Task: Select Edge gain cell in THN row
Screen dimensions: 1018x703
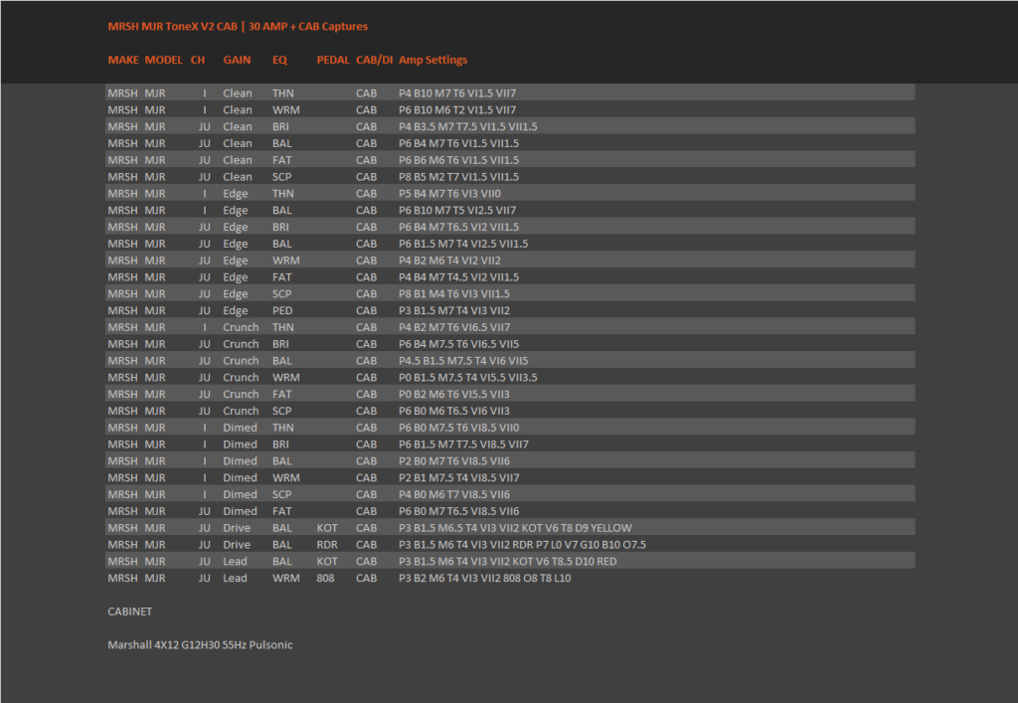Action: 236,194
